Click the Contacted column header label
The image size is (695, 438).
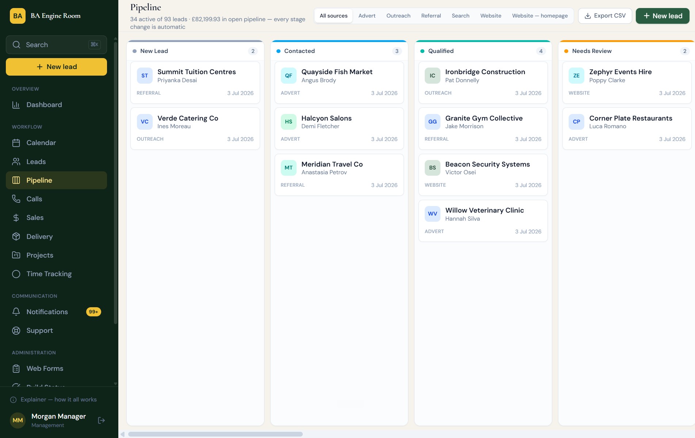point(299,51)
